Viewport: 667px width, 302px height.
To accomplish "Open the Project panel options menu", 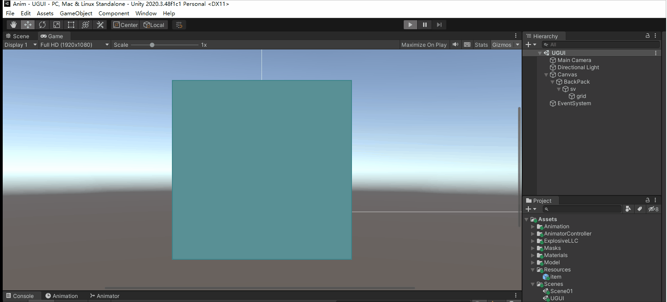I will (x=656, y=200).
